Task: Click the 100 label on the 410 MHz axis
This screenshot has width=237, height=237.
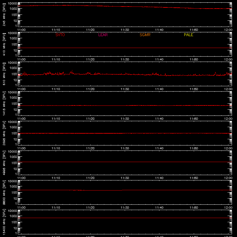Action: (14, 44)
